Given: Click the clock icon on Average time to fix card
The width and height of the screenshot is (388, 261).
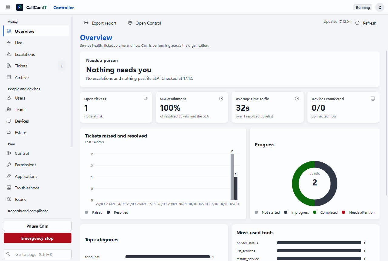Looking at the screenshot, I should [x=297, y=99].
